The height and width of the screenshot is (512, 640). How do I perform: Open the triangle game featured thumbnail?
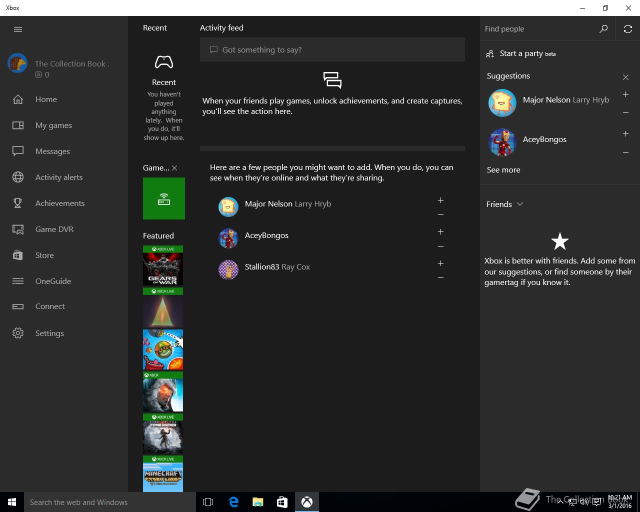[x=163, y=307]
